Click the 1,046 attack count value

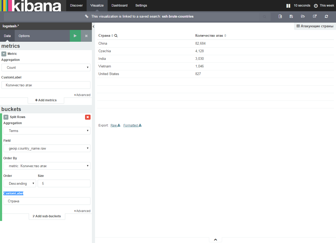[x=199, y=66]
